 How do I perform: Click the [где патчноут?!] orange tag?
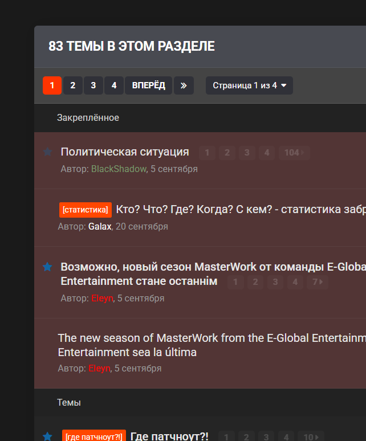[93, 437]
